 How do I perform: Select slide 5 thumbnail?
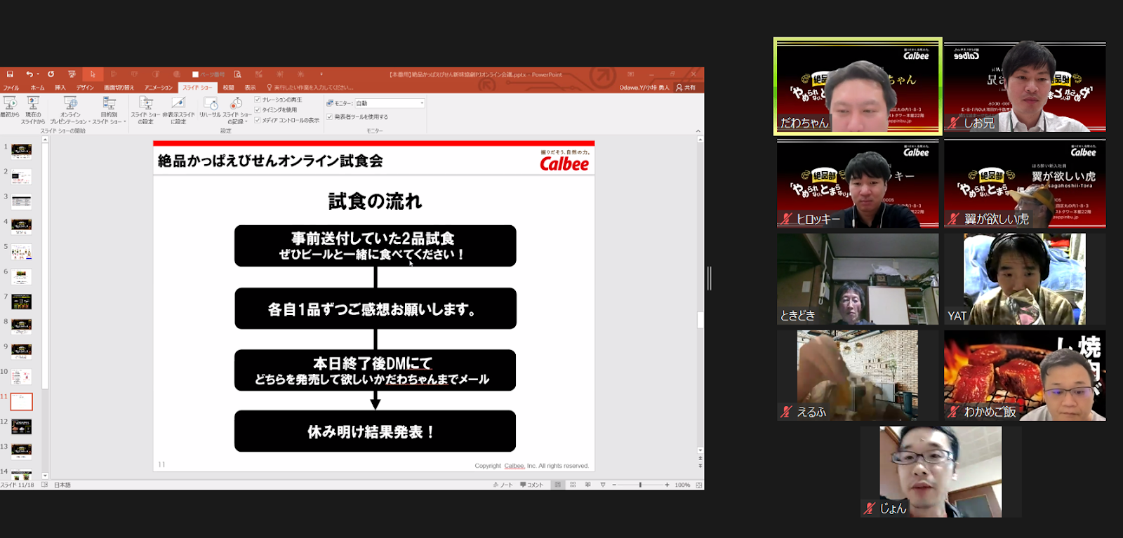[x=21, y=251]
